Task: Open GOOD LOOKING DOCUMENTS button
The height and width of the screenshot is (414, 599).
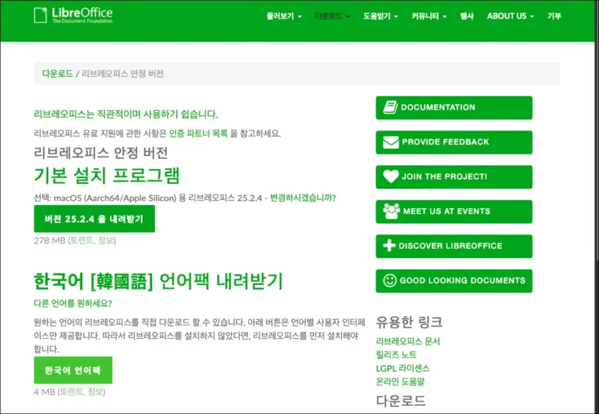Action: tap(454, 281)
